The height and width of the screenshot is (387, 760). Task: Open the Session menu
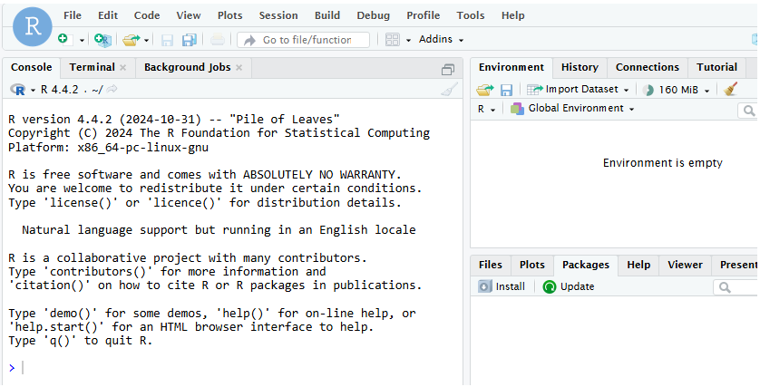278,15
